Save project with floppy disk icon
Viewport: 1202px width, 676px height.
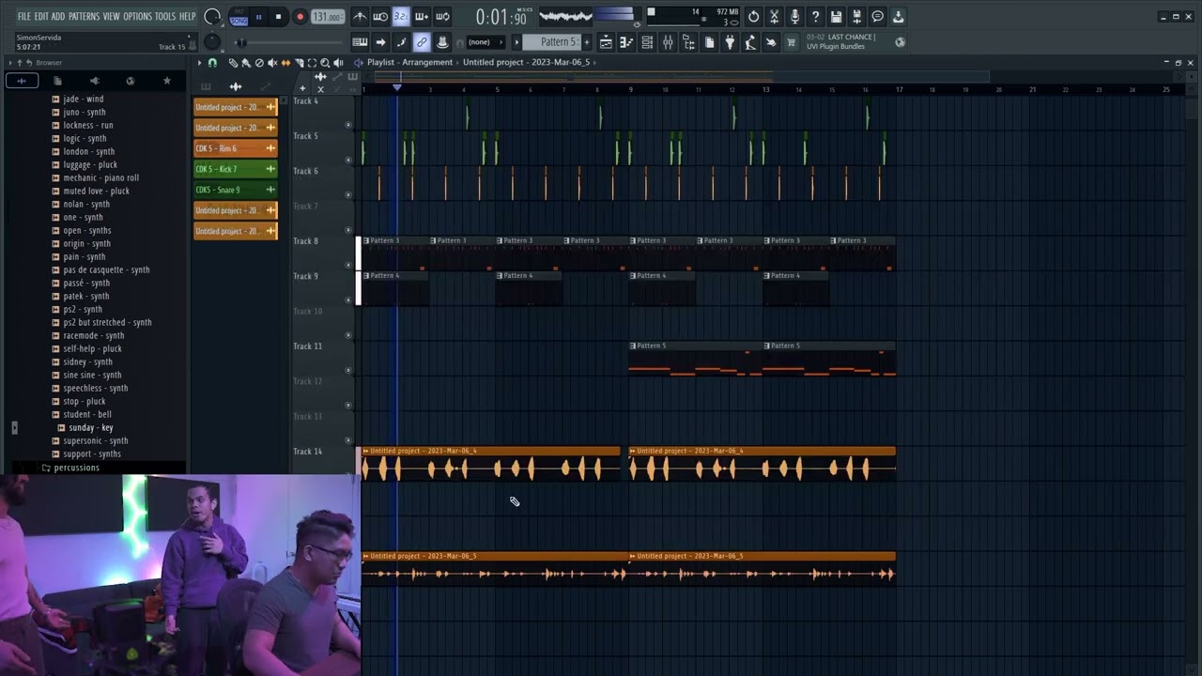pyautogui.click(x=836, y=16)
